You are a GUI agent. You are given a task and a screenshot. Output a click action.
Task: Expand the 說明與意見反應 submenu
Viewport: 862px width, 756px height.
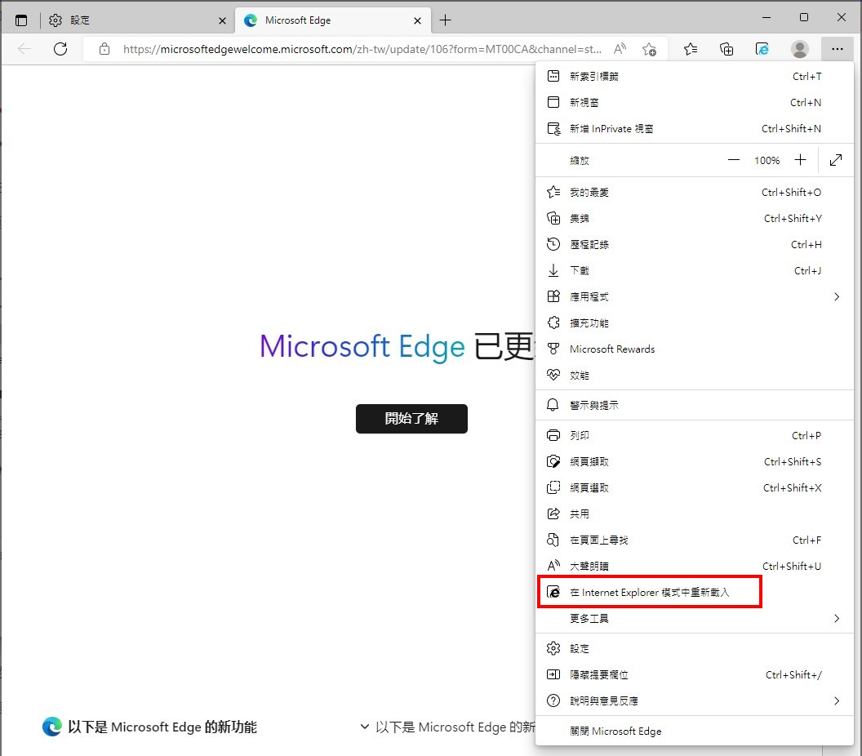(x=695, y=701)
